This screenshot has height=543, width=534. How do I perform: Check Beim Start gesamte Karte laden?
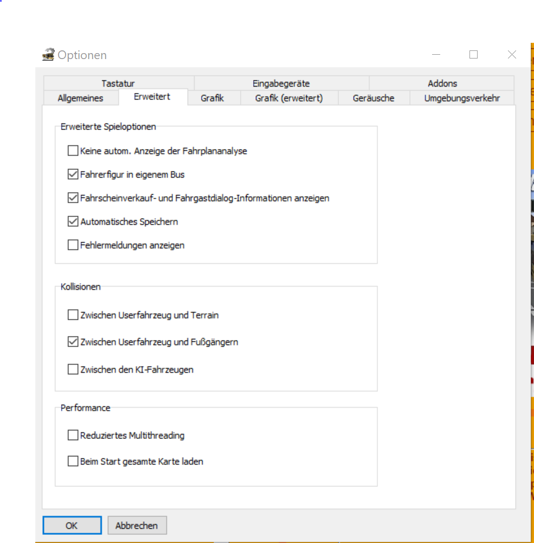[x=73, y=461]
